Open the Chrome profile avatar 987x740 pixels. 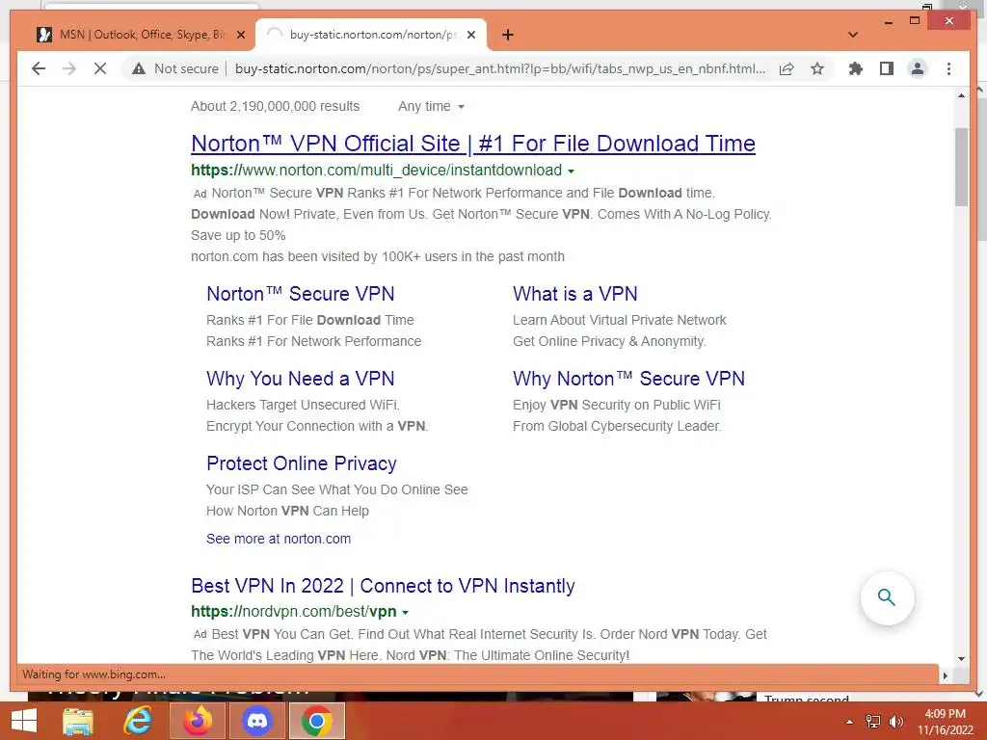point(918,68)
